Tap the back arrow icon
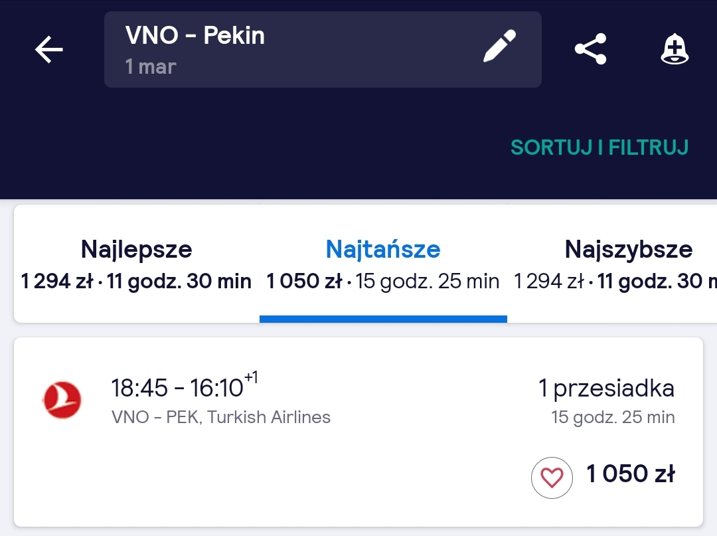Image resolution: width=717 pixels, height=536 pixels. coord(49,49)
